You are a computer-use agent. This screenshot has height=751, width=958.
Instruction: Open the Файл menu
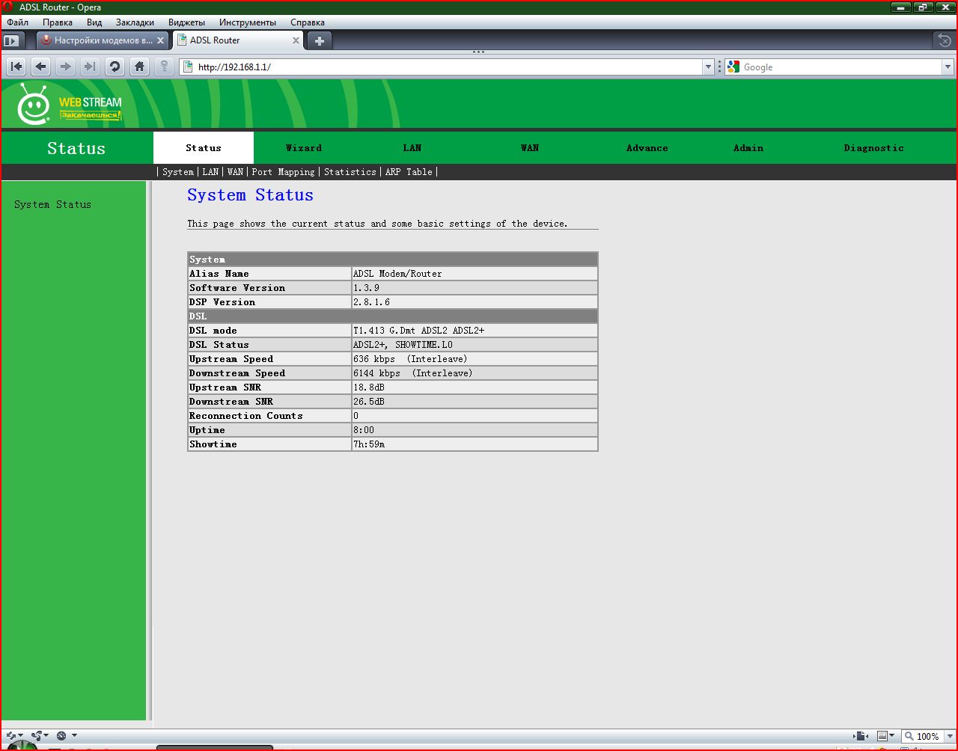click(17, 22)
